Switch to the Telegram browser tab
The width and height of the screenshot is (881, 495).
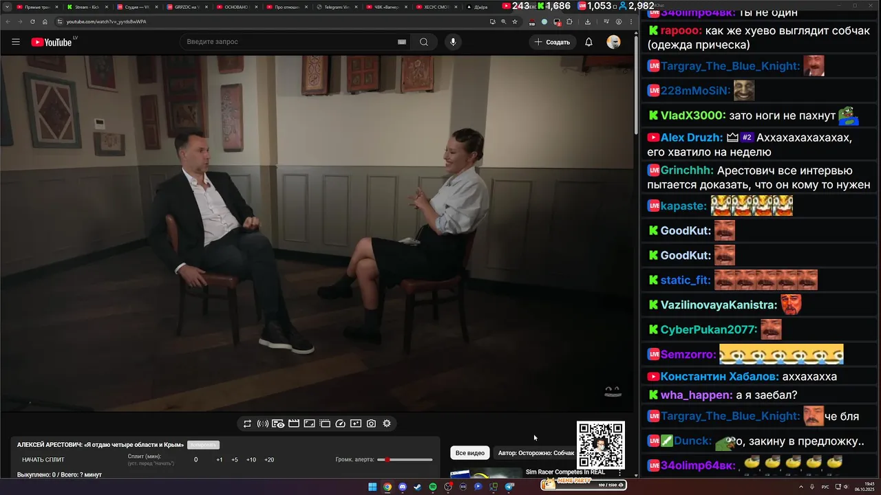(x=337, y=7)
